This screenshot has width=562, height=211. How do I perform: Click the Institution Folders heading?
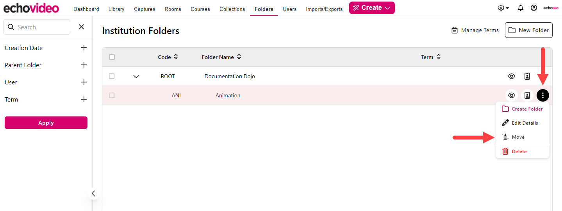(141, 31)
